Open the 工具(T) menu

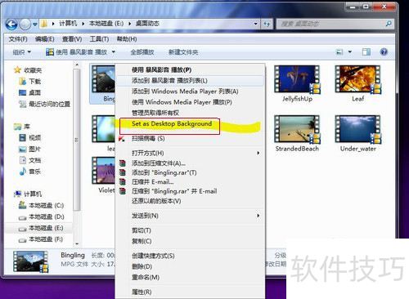[x=99, y=39]
